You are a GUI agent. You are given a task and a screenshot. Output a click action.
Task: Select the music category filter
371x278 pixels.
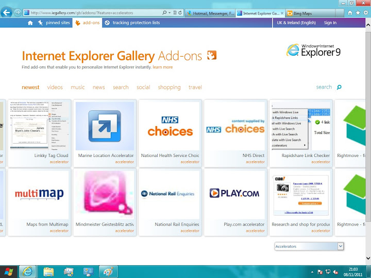pos(78,87)
